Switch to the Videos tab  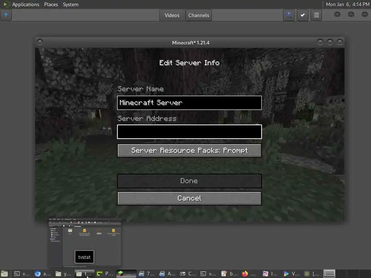pos(172,15)
